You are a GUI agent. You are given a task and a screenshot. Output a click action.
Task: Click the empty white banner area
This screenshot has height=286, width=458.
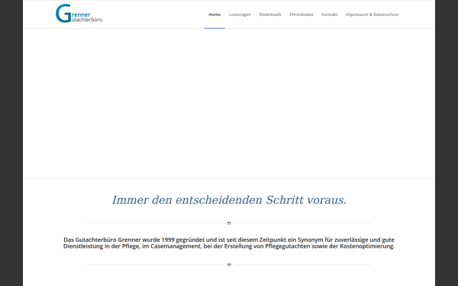pos(229,103)
